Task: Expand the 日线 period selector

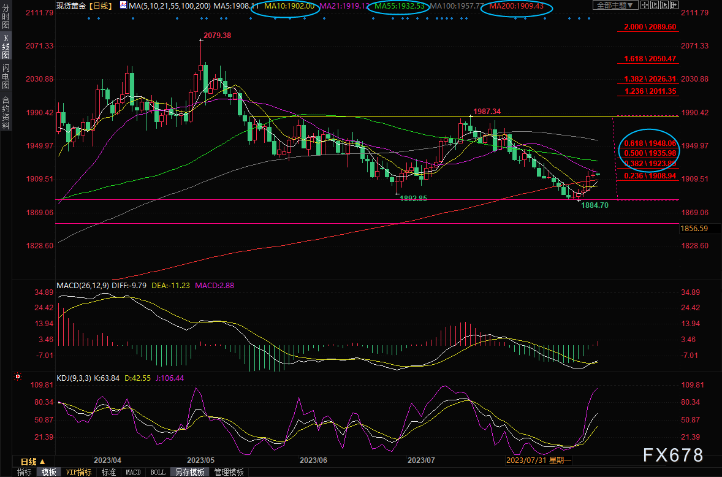Action: (x=33, y=461)
